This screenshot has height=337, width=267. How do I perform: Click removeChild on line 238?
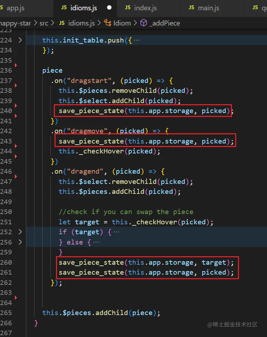click(x=134, y=91)
